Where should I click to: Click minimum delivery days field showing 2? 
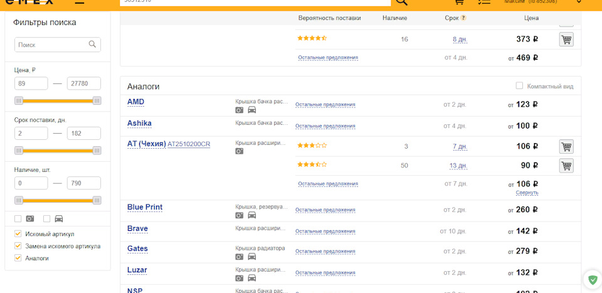(x=31, y=133)
